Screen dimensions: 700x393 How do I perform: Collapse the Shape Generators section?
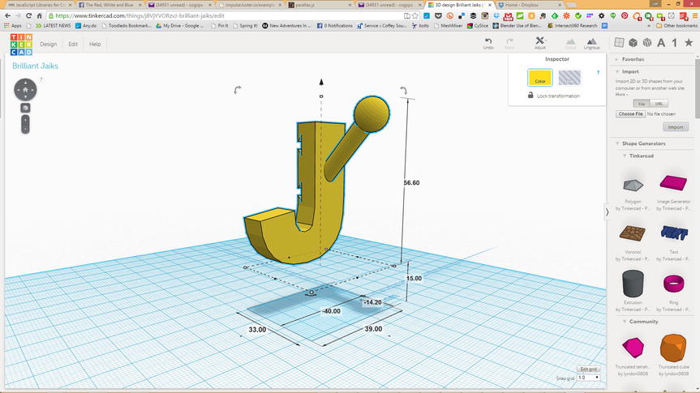[645, 143]
